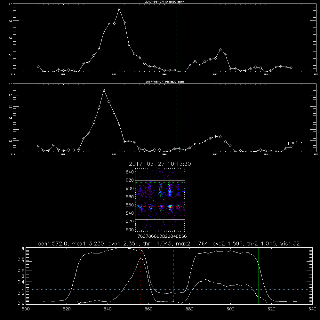Click the x-axis label string under spectral image

pyautogui.click(x=162, y=236)
